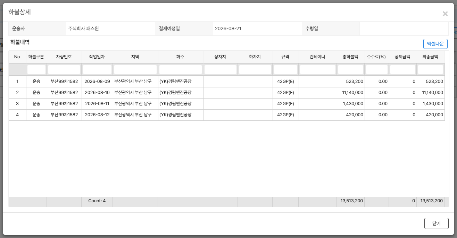Viewport: 457px width, 238px height.
Task: Sort by 상차지 column header
Action: [x=221, y=57]
